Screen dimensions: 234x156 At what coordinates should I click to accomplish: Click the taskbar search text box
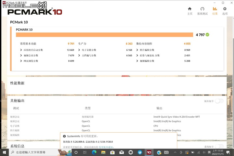pos(40,152)
